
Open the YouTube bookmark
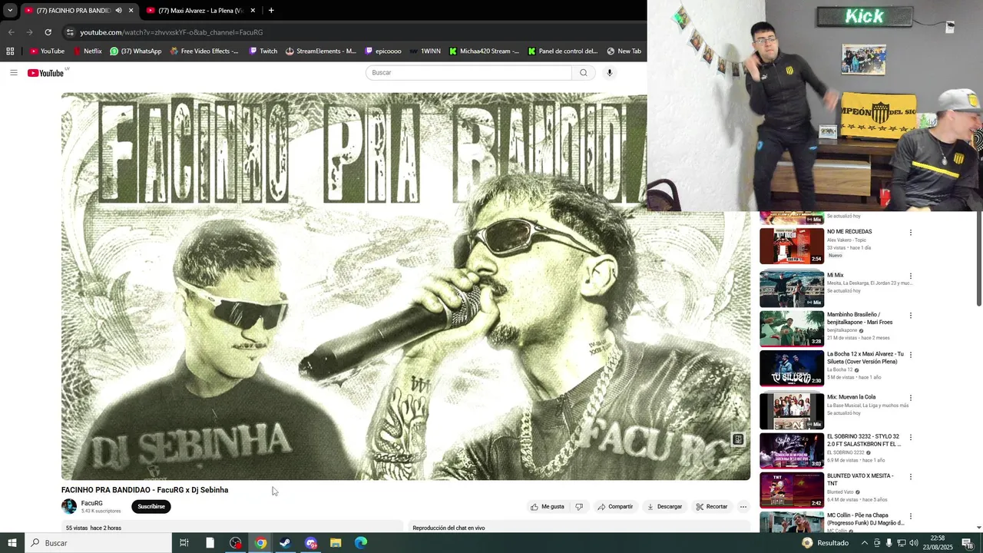point(47,51)
